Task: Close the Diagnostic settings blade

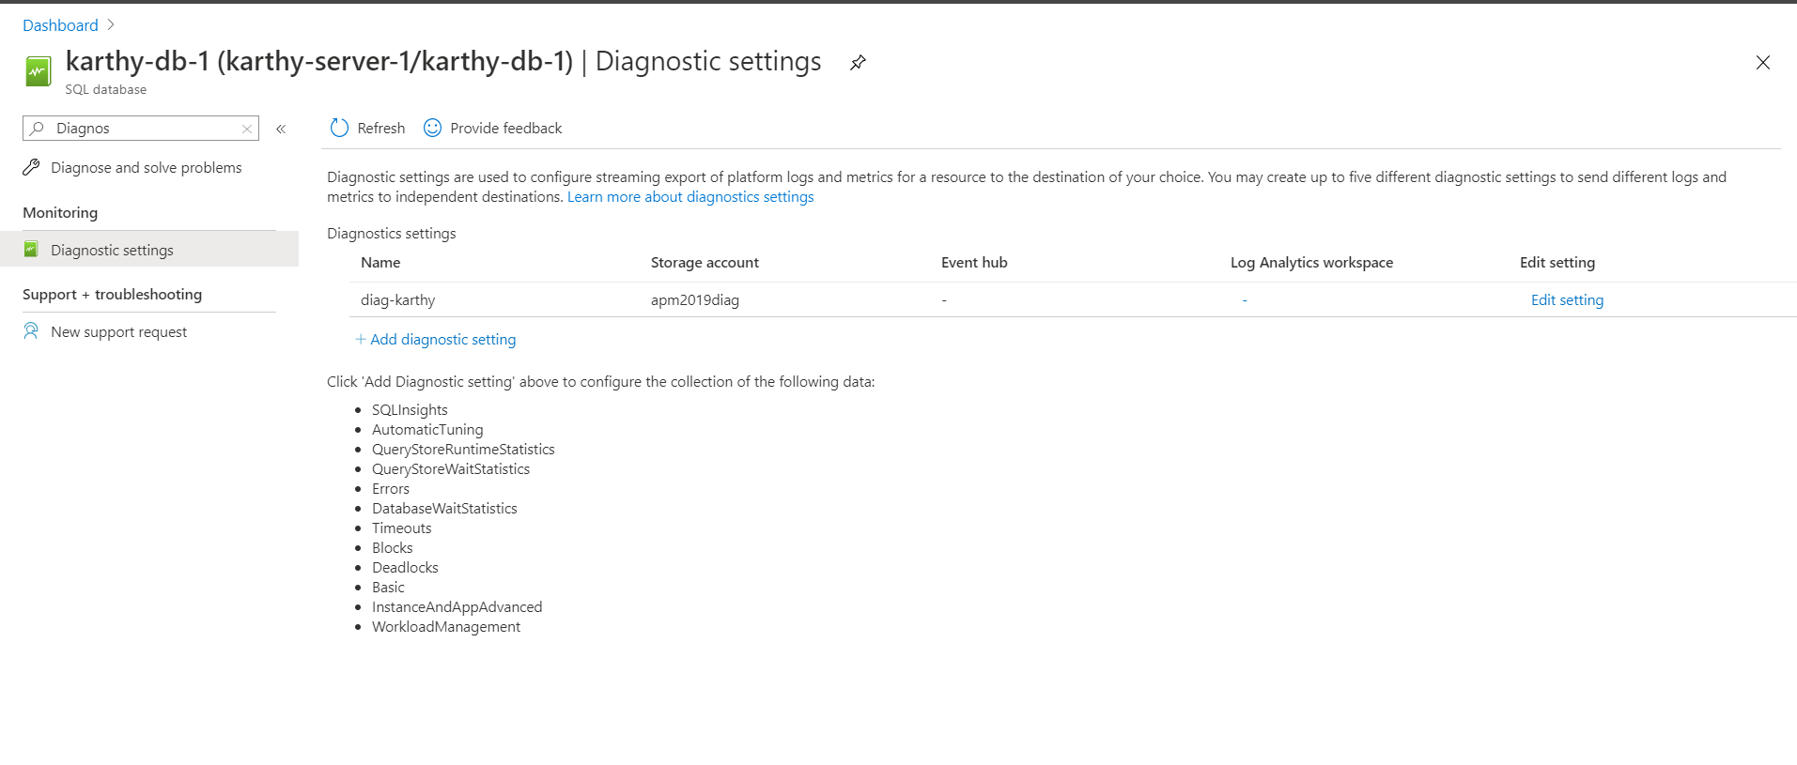Action: tap(1762, 63)
